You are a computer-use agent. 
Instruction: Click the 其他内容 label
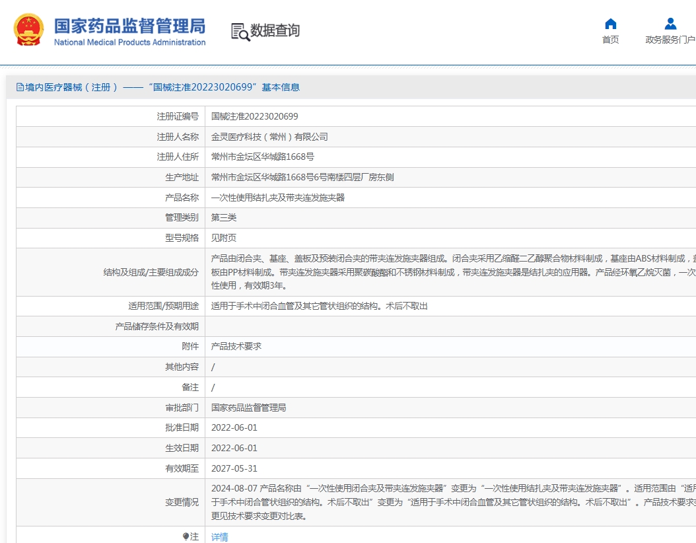182,367
